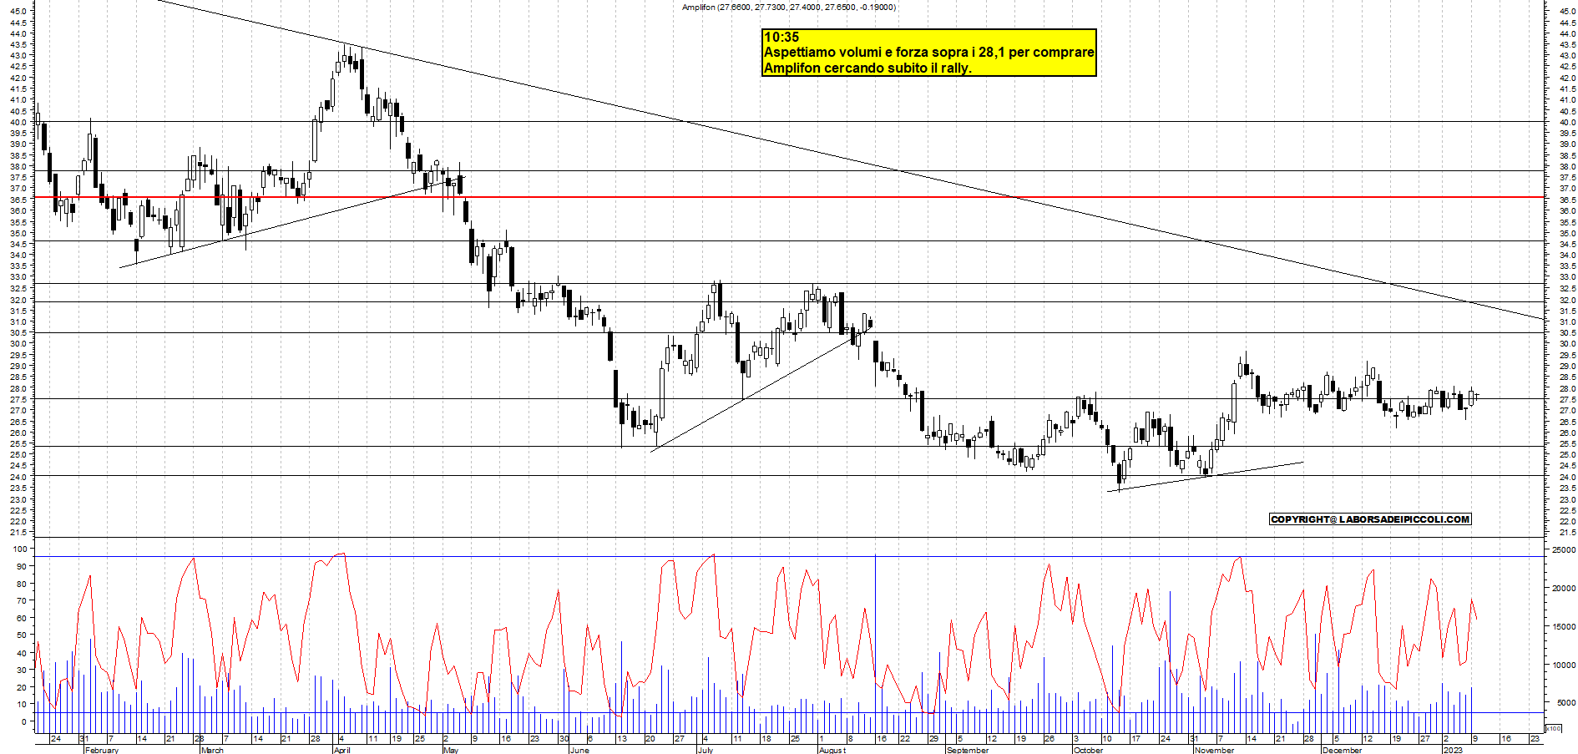Image resolution: width=1578 pixels, height=754 pixels.
Task: Click the 10000 value on the volume scale
Action: pos(1564,665)
